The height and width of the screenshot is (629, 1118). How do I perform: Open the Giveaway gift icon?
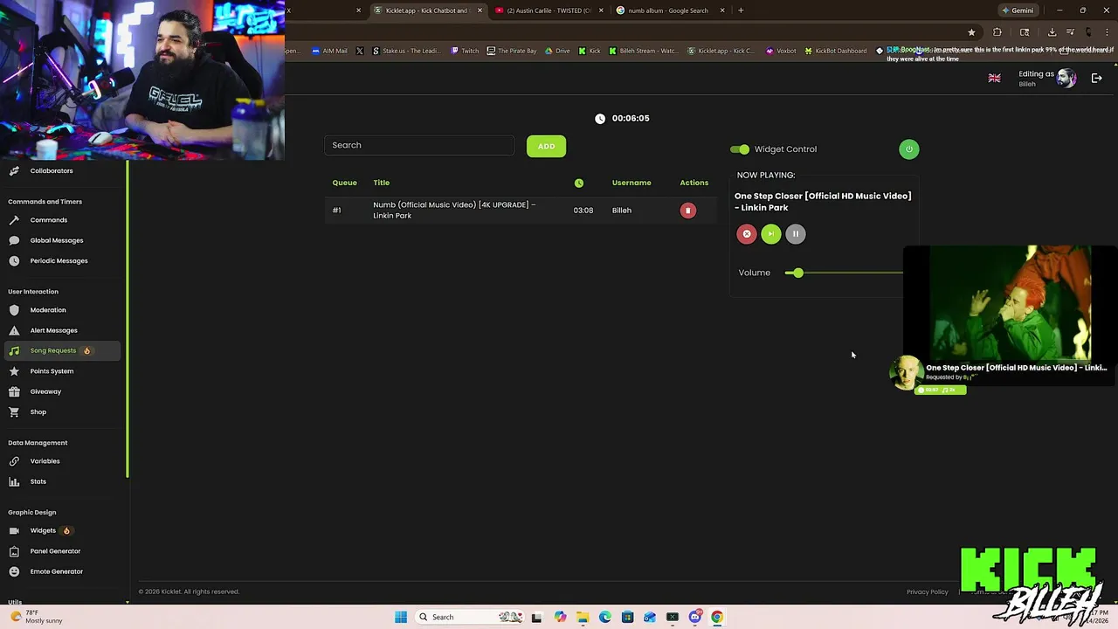click(x=14, y=391)
